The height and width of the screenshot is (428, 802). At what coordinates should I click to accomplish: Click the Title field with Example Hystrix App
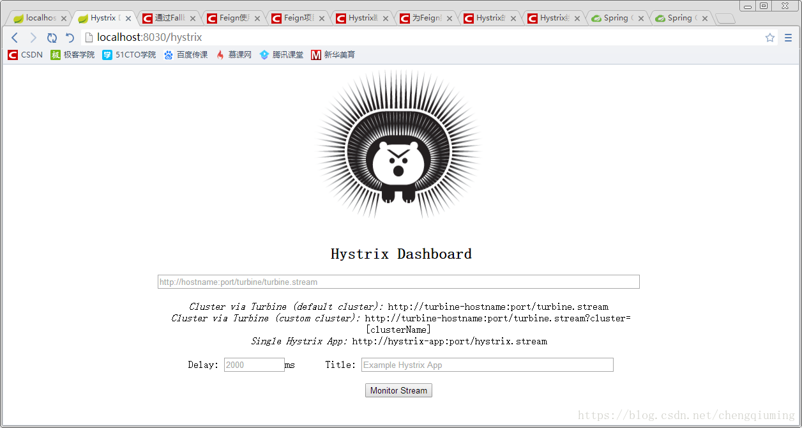point(487,365)
